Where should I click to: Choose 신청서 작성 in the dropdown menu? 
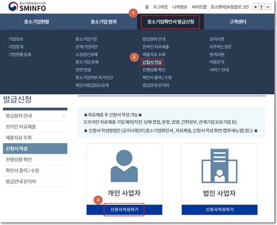pyautogui.click(x=152, y=62)
